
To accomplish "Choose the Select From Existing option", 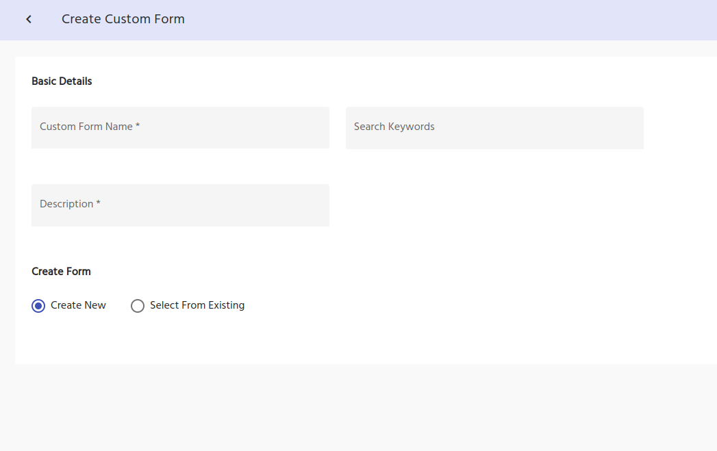I will [x=138, y=306].
